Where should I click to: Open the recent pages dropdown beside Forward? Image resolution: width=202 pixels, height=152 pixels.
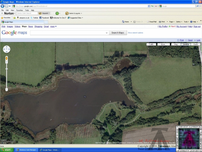10,6
